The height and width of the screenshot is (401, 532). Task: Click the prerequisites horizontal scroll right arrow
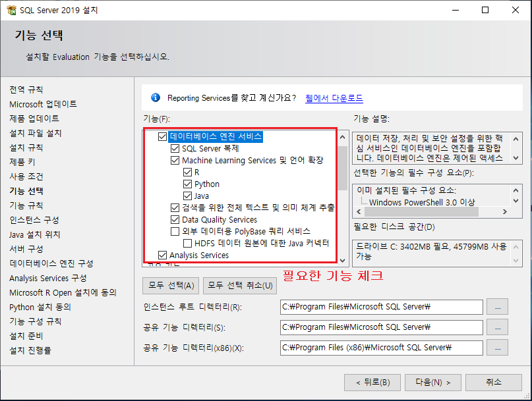pos(504,212)
